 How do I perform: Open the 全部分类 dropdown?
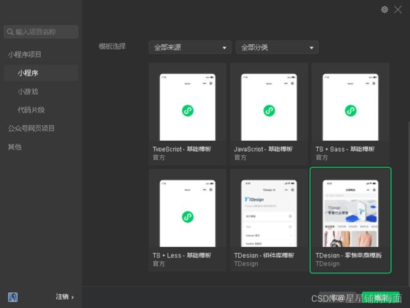[277, 47]
